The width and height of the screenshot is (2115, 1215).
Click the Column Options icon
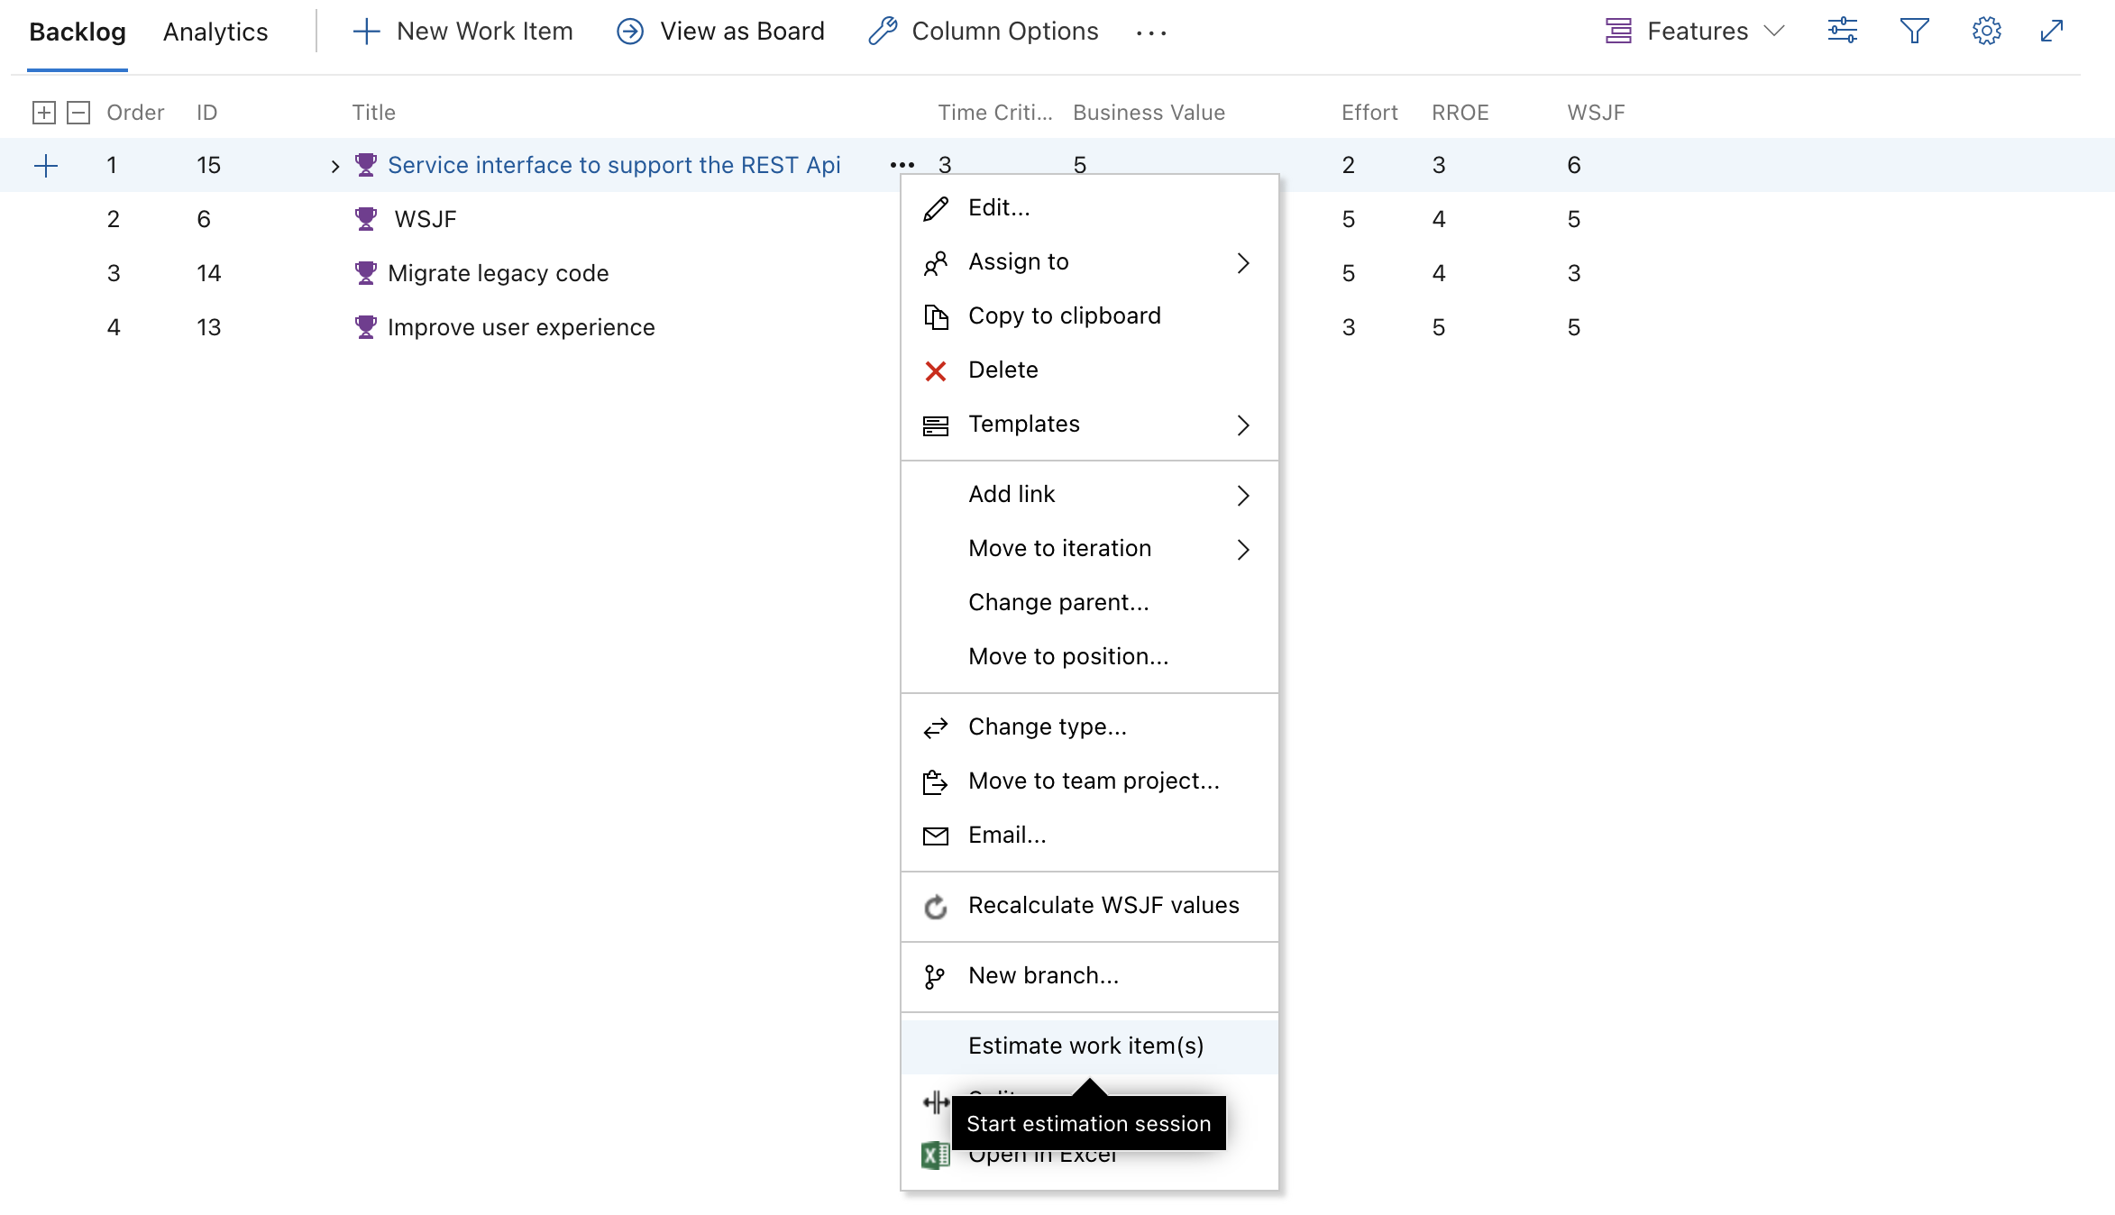click(884, 32)
